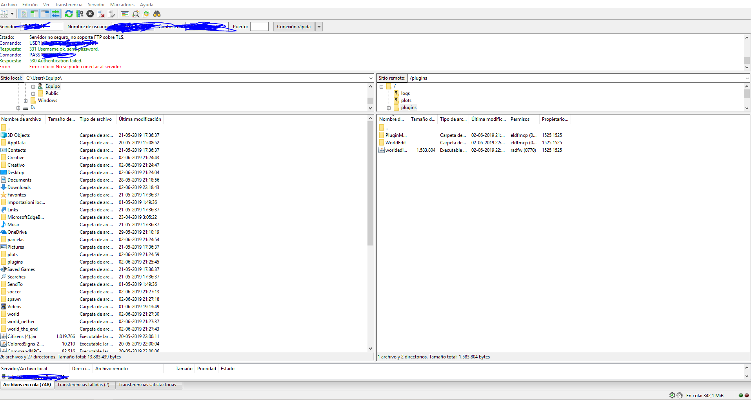Refresh file and folder lists

click(x=69, y=14)
